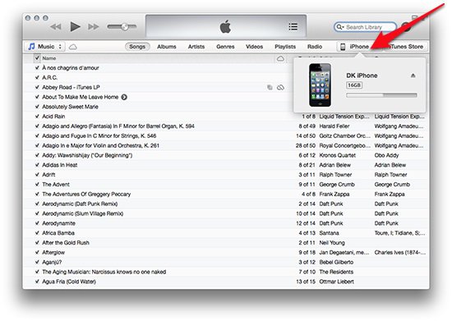Select the Afterglow song
The height and width of the screenshot is (321, 452).
tap(53, 253)
